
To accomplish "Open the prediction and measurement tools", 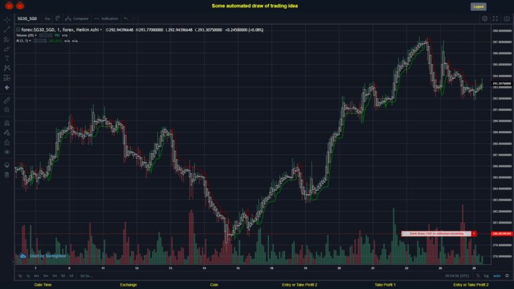I will click(x=7, y=78).
